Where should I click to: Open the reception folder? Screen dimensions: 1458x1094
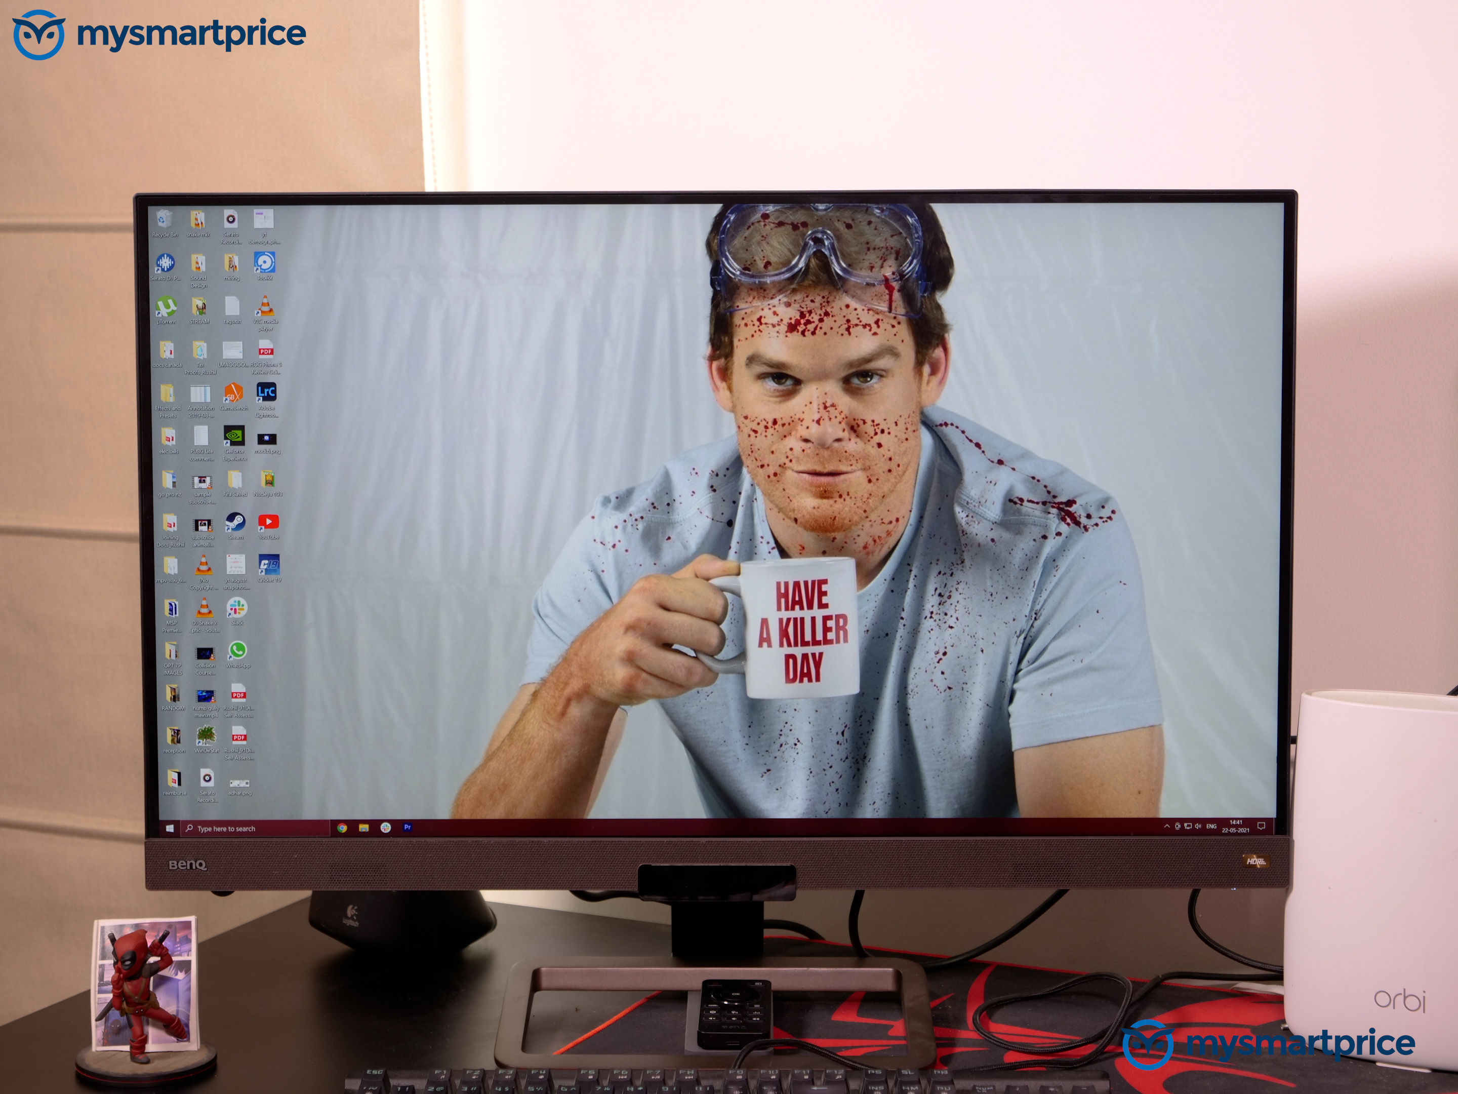pyautogui.click(x=174, y=740)
